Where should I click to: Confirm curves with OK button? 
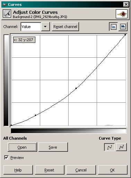tap(113, 170)
